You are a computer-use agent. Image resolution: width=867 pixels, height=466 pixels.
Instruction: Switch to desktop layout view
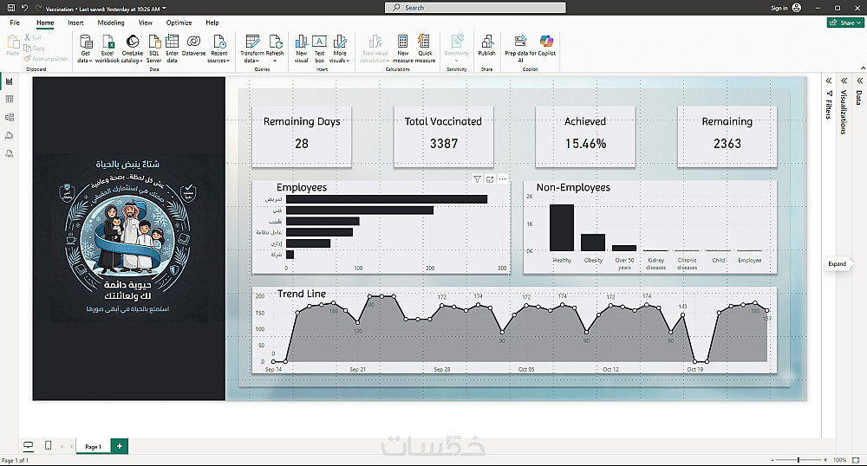click(x=29, y=445)
